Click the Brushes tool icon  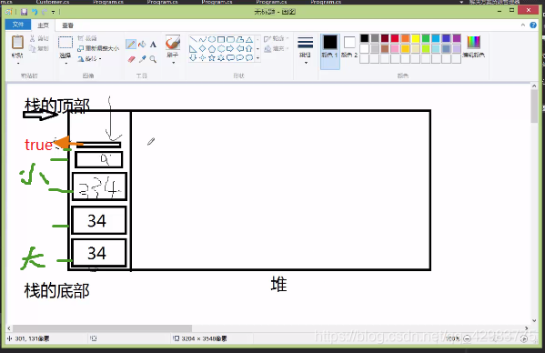point(173,43)
